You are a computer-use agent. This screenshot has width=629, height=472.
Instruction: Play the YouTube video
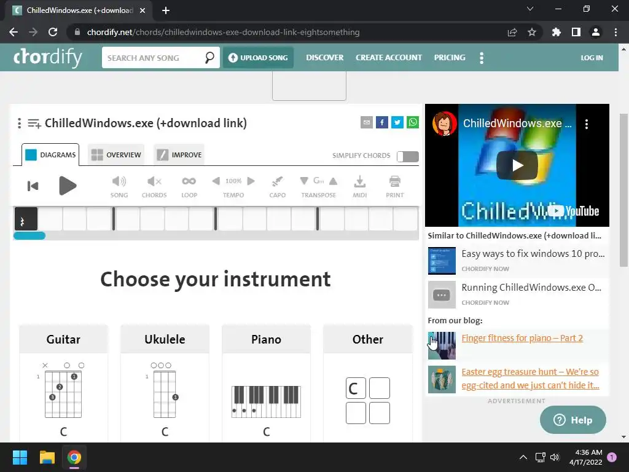pyautogui.click(x=517, y=165)
